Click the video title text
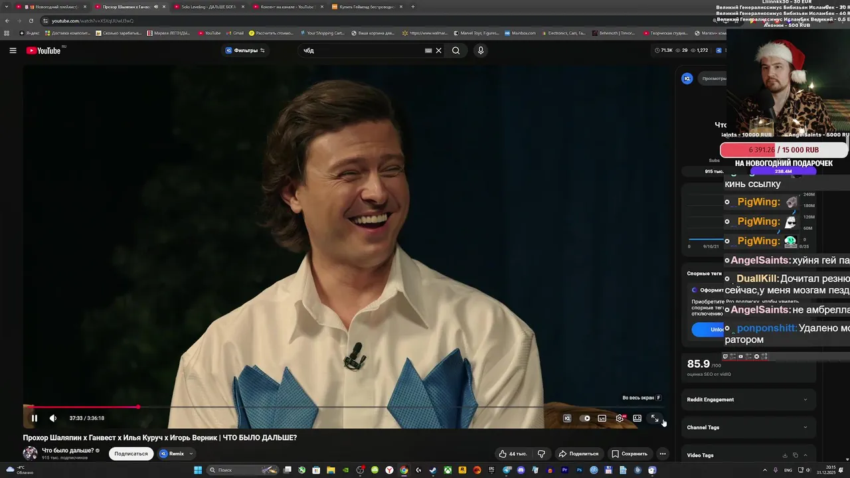Viewport: 850px width, 478px height. [x=160, y=438]
